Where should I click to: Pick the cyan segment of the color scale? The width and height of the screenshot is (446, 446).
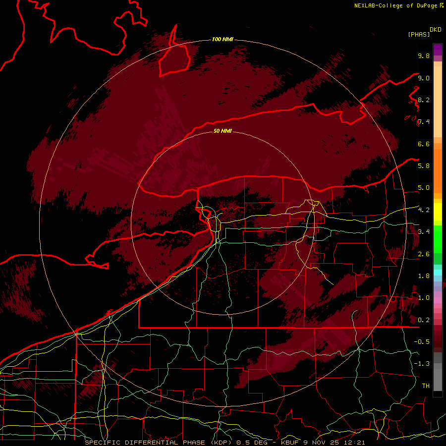point(438,272)
